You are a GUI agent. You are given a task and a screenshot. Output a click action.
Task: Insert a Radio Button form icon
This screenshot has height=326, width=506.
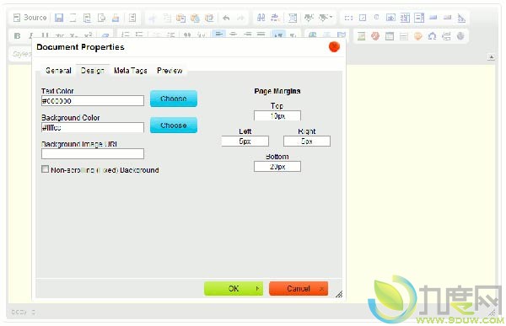pyautogui.click(x=376, y=18)
